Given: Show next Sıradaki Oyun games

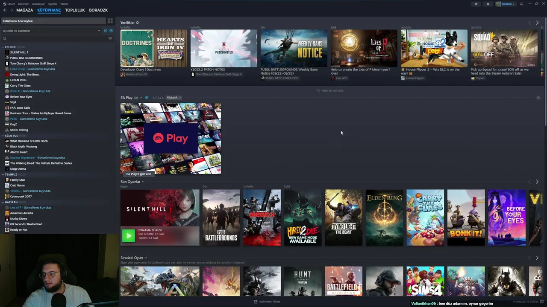Looking at the screenshot, I should [x=537, y=258].
